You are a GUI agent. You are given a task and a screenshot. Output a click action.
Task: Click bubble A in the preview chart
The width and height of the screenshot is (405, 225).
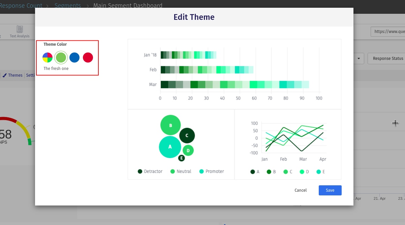point(170,147)
